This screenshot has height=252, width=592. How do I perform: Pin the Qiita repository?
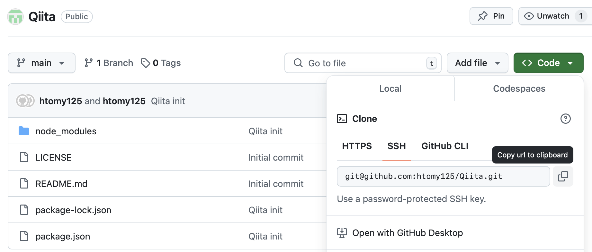491,16
